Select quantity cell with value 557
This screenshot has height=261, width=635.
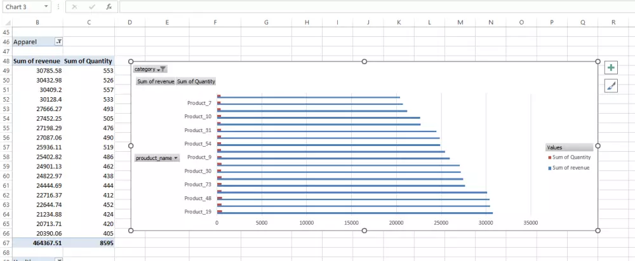(89, 90)
